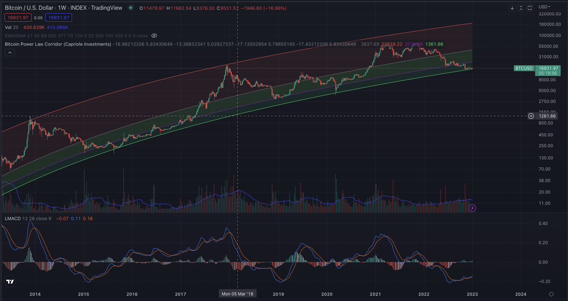Screen dimensions: 568x301
Task: Click the 2014 year on time axis
Action: coord(35,294)
